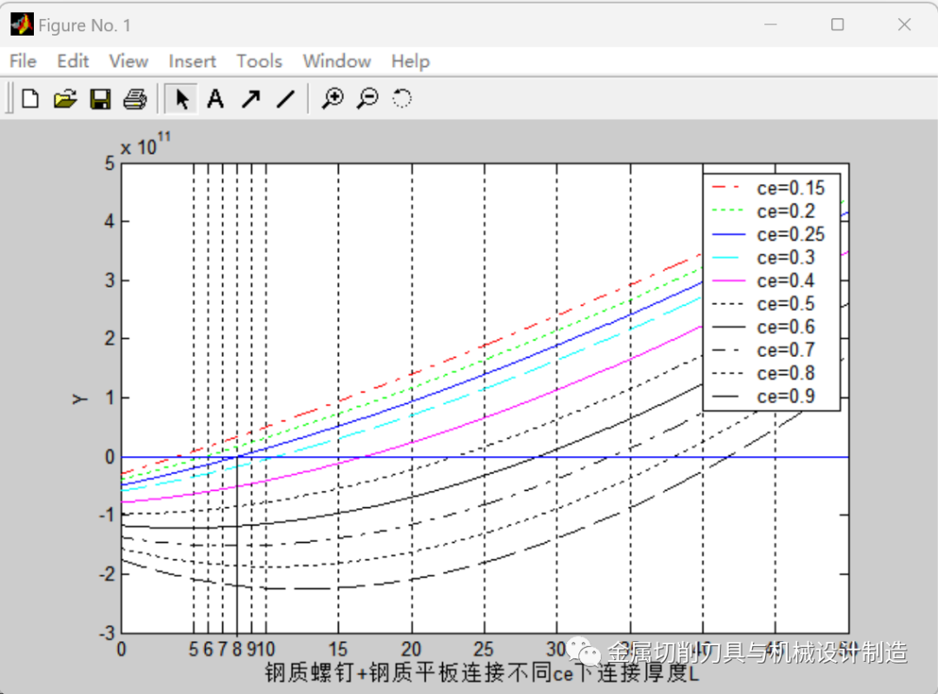Activate the Zoom Out magnifier
This screenshot has width=938, height=694.
point(367,99)
